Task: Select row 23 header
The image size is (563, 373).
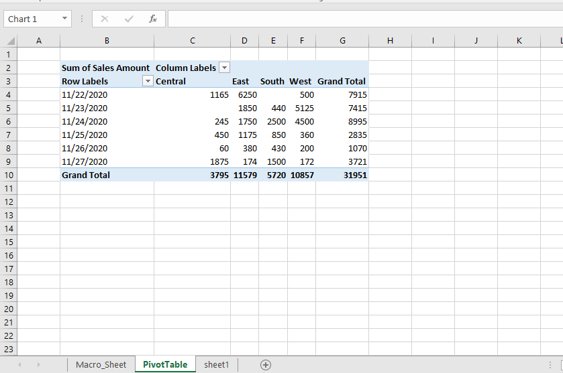Action: 9,349
